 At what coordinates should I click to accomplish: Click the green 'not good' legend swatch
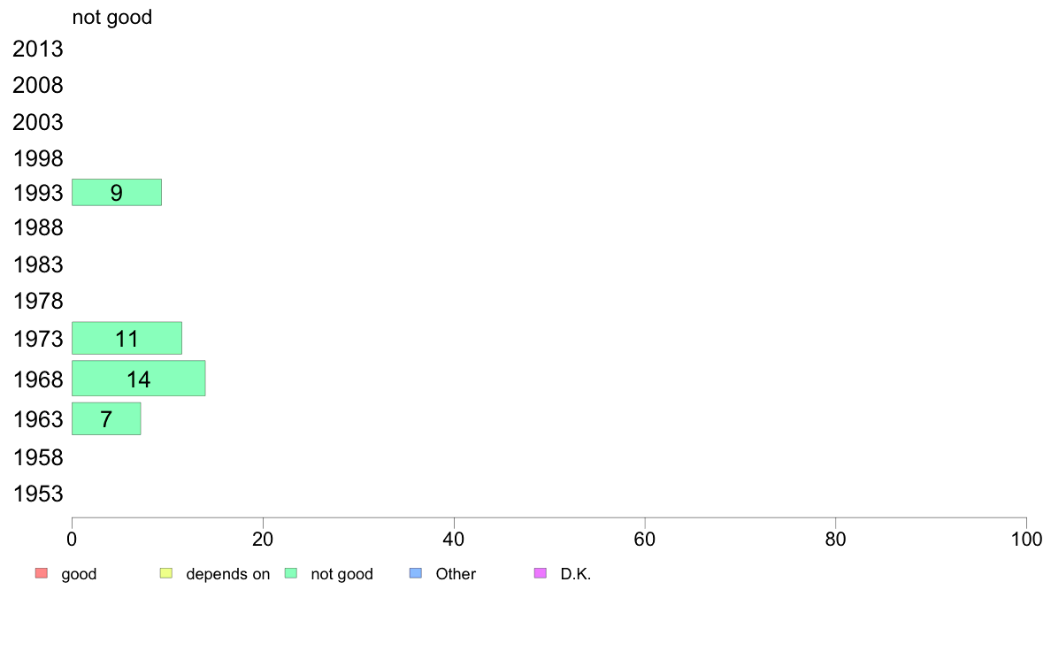pyautogui.click(x=291, y=573)
